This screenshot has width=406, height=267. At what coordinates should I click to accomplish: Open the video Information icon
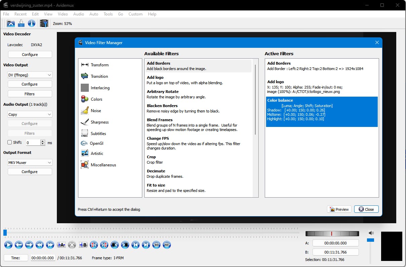[32, 23]
